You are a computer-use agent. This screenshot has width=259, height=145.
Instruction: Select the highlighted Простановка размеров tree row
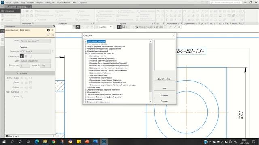pyautogui.click(x=96, y=41)
